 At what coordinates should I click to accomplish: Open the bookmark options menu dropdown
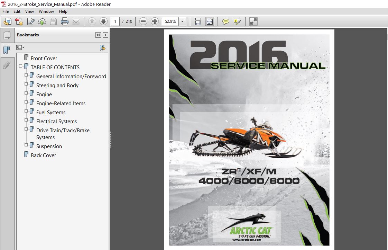click(20, 47)
